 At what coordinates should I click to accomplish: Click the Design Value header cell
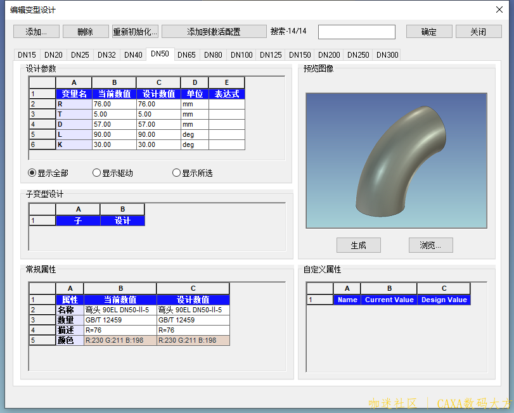(444, 300)
